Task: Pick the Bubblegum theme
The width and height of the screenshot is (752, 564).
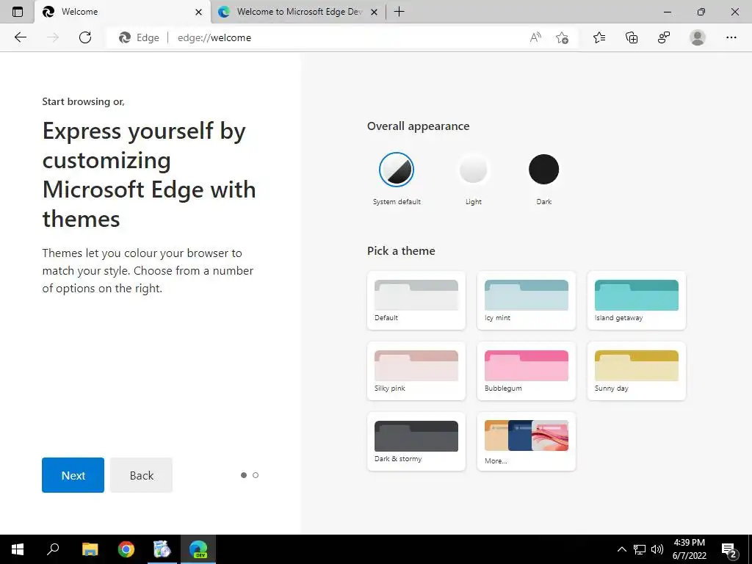Action: coord(526,371)
